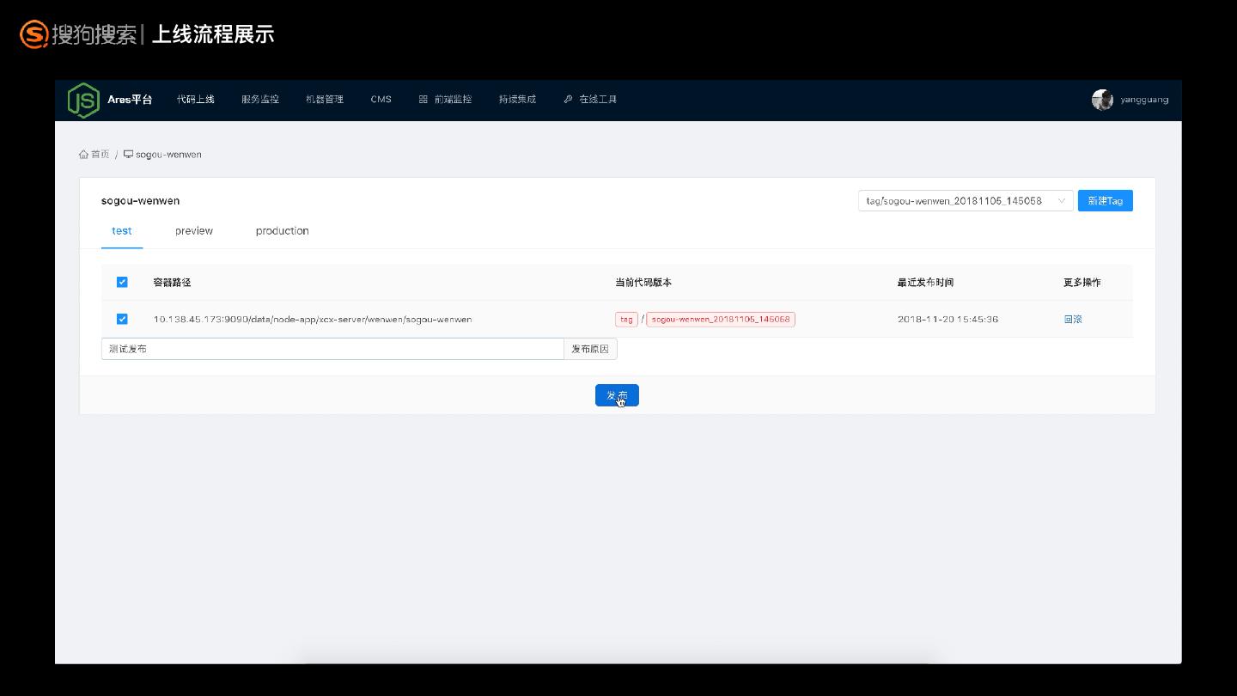Click the Ares平台 title text
This screenshot has width=1237, height=696.
tap(130, 100)
